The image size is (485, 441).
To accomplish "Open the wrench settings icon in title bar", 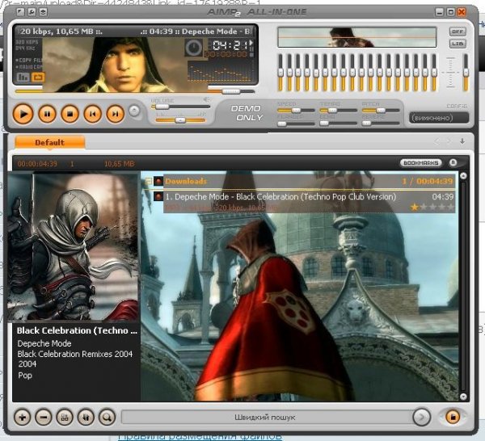I will pos(32,12).
